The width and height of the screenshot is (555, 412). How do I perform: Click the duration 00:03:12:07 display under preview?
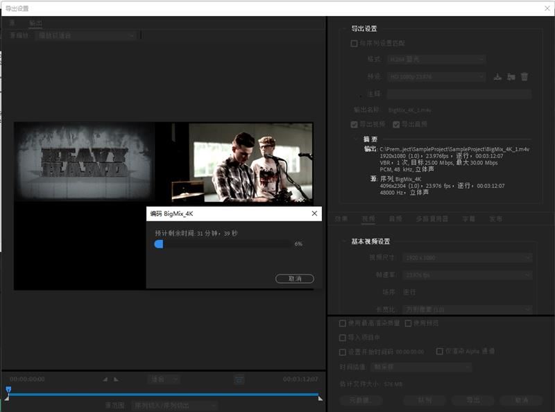(300, 379)
